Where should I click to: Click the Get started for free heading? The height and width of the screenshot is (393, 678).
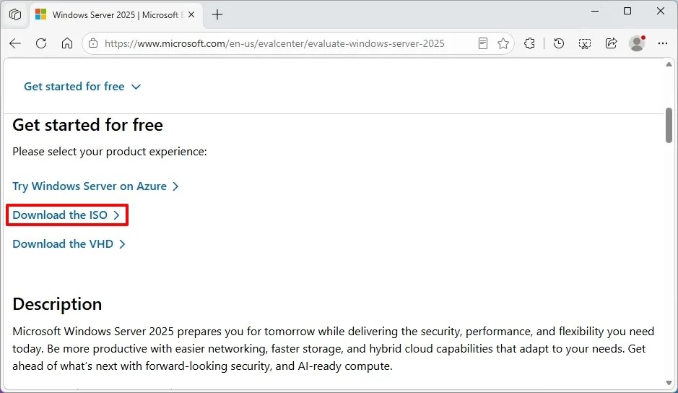[88, 125]
